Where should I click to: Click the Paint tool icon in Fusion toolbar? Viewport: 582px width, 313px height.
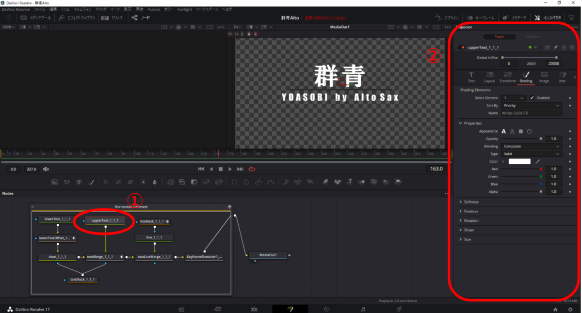91,182
